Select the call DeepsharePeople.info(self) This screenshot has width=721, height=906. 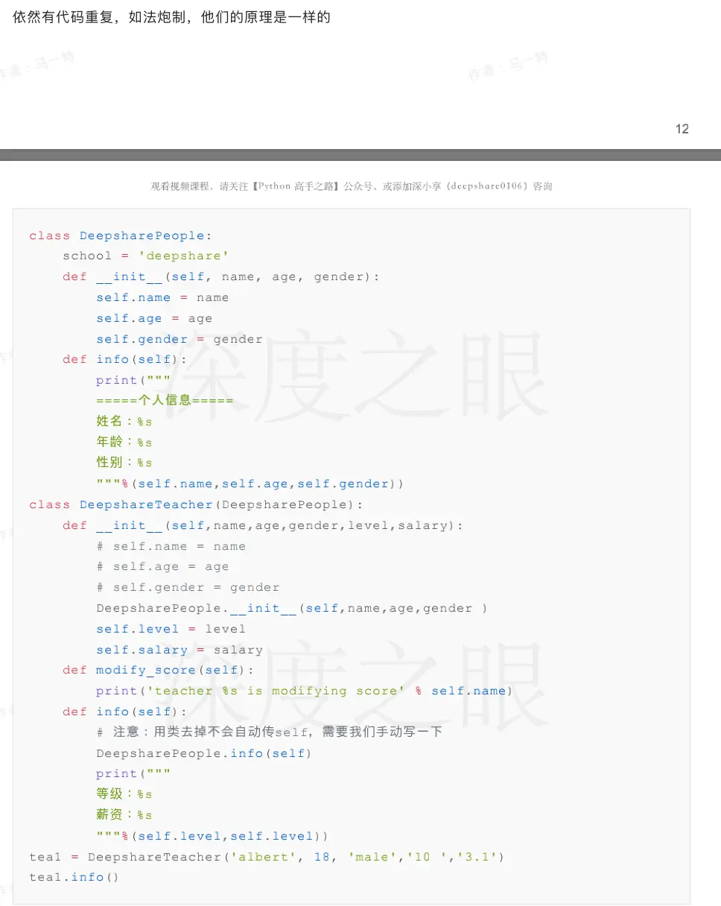204,753
